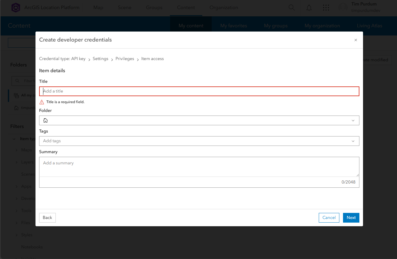Click the 0/2048 character counter
The image size is (397, 259).
[x=348, y=182]
